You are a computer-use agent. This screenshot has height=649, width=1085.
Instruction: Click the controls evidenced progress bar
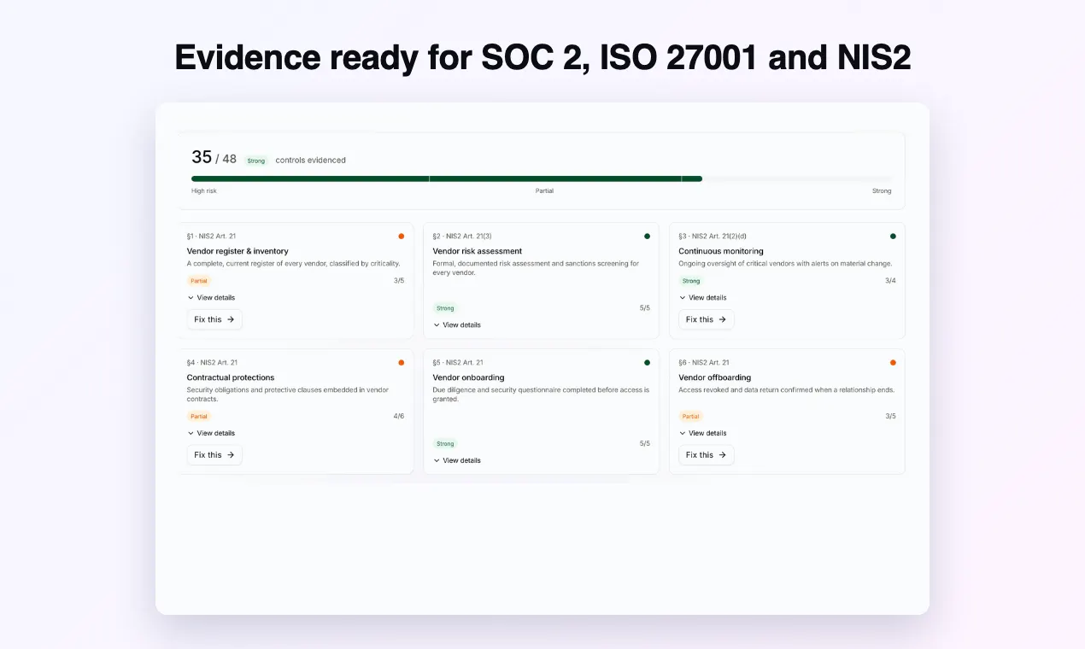click(542, 178)
